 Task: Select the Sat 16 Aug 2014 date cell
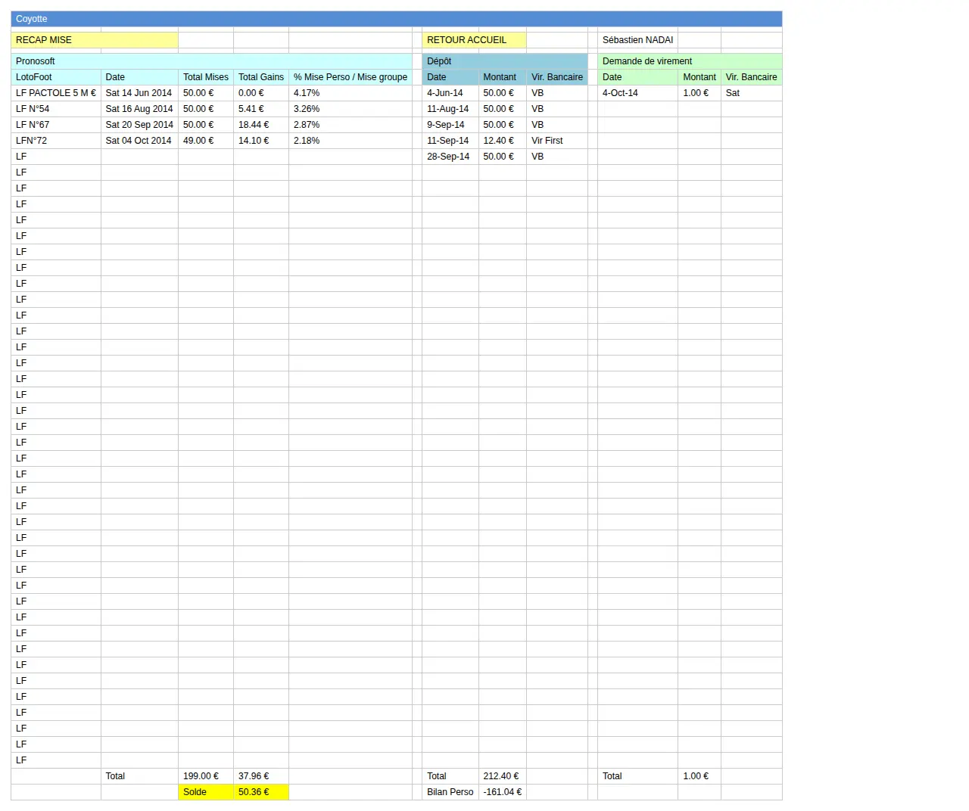pos(139,109)
